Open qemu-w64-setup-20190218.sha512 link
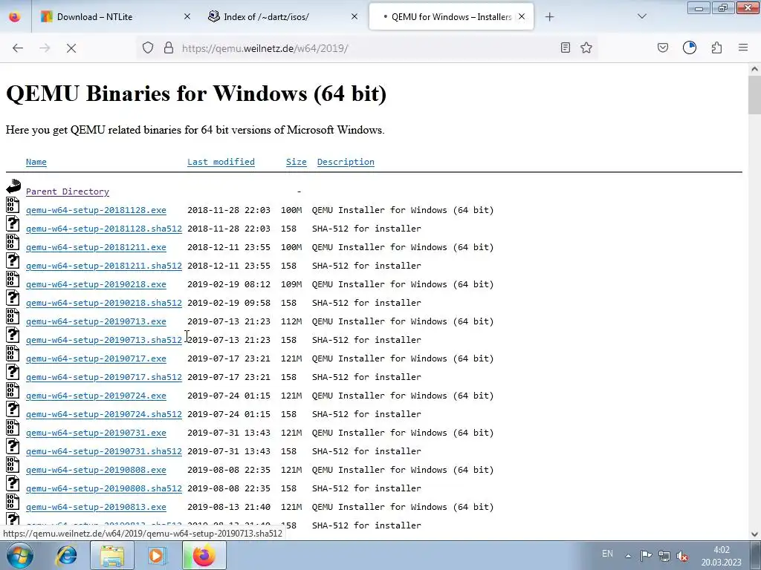 click(104, 303)
